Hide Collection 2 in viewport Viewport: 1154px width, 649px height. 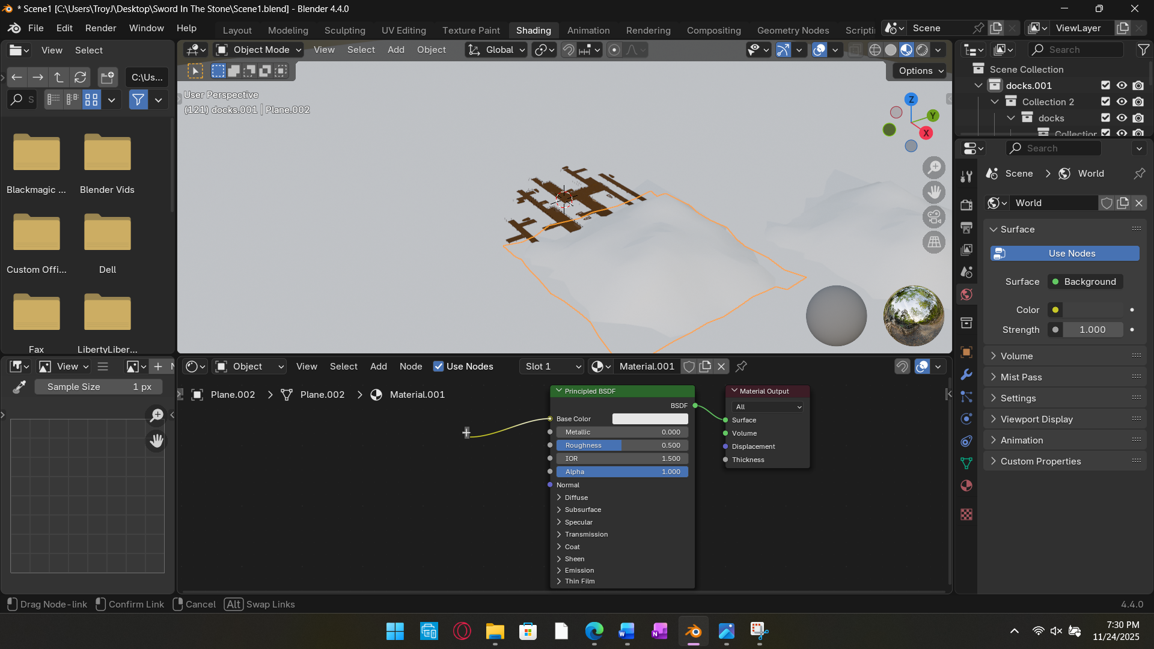(x=1122, y=102)
